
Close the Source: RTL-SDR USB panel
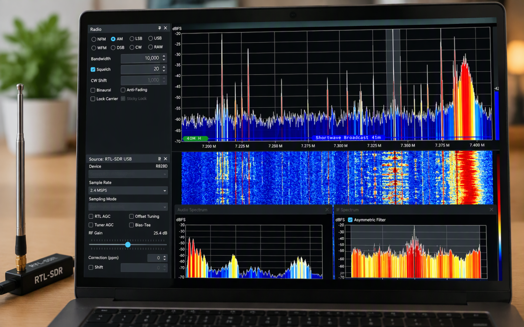(x=165, y=159)
